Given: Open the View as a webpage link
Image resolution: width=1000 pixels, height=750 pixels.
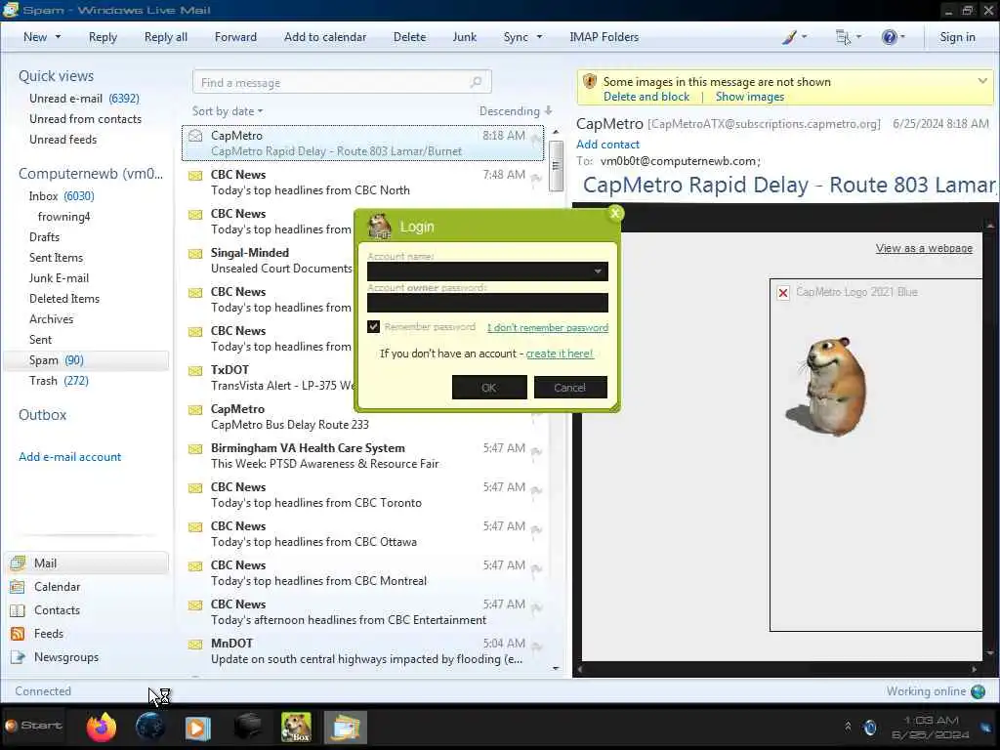Looking at the screenshot, I should (x=924, y=248).
